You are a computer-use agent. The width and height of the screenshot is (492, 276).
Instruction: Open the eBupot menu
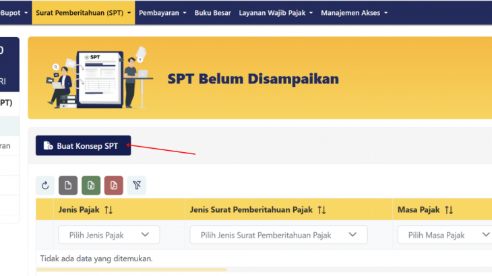[x=13, y=12]
